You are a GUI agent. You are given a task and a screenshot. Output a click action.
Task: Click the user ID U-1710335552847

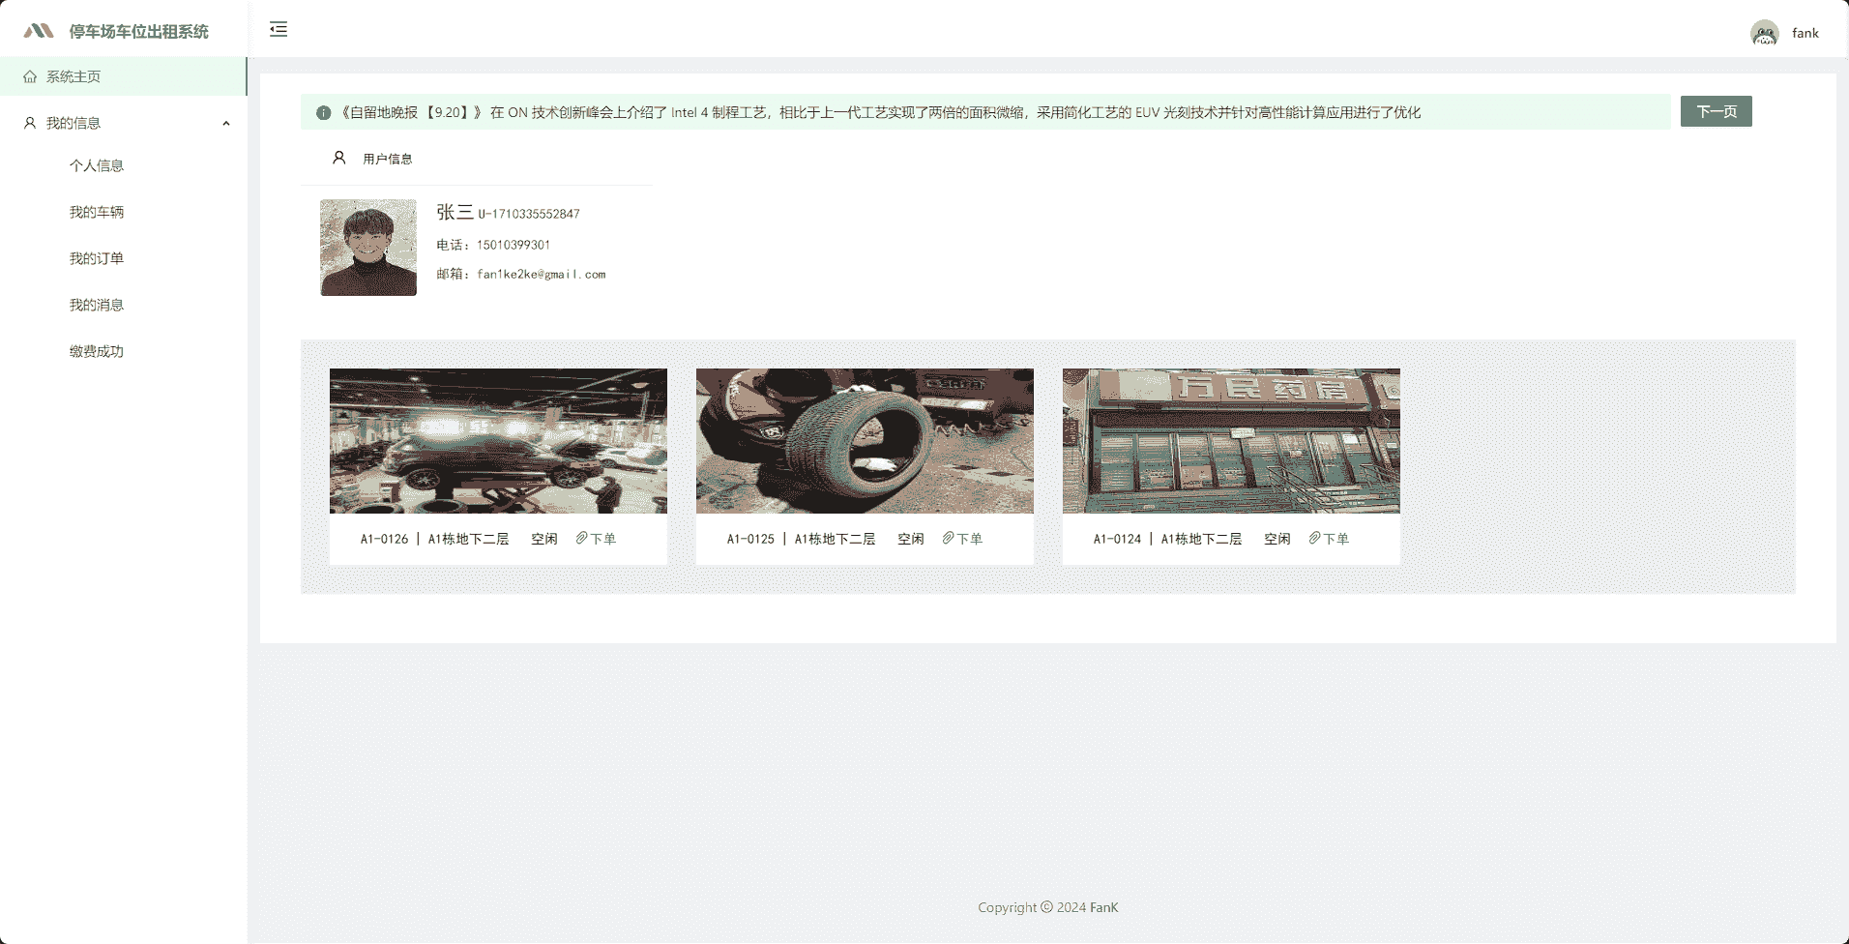click(x=529, y=214)
